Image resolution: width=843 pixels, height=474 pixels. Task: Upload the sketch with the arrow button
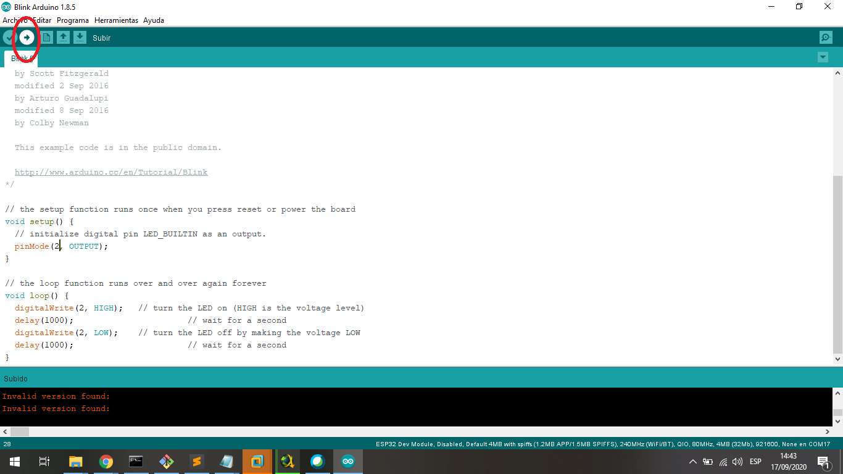[27, 38]
